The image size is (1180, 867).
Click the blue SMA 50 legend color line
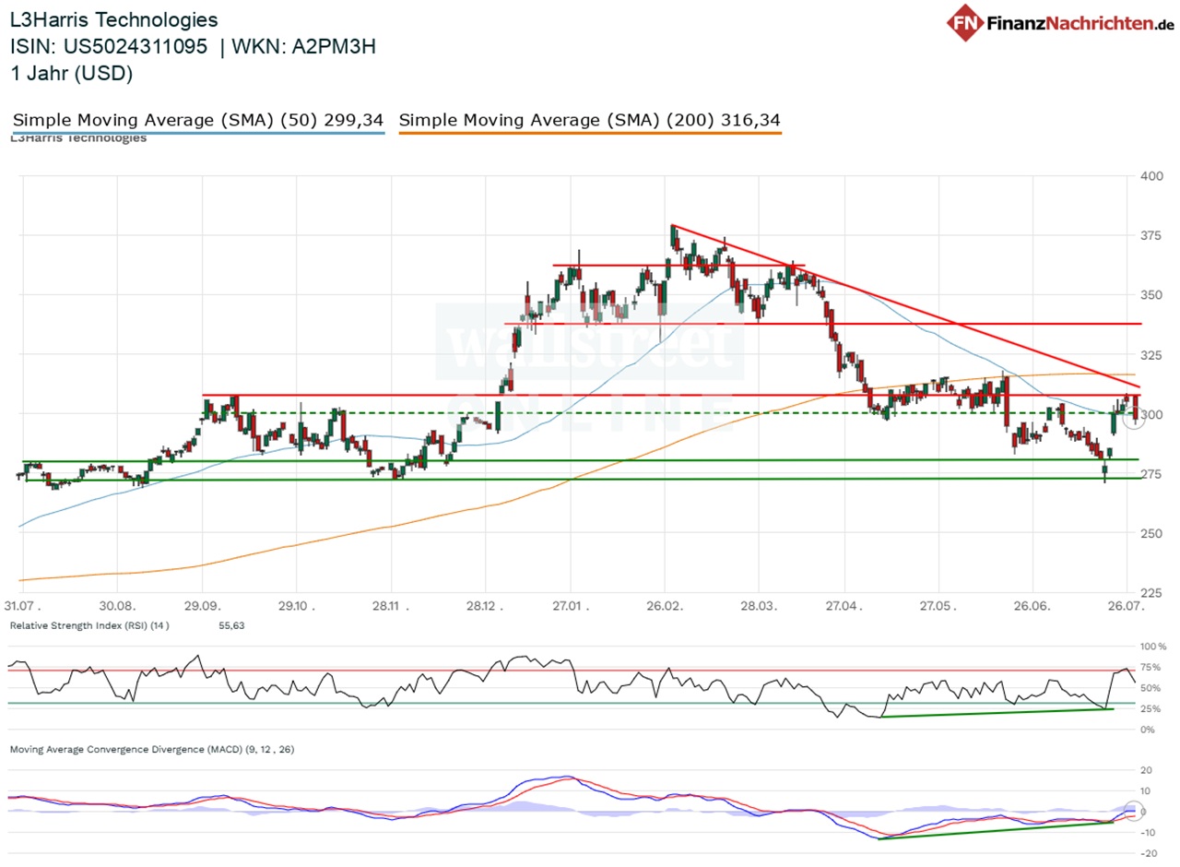tap(198, 133)
